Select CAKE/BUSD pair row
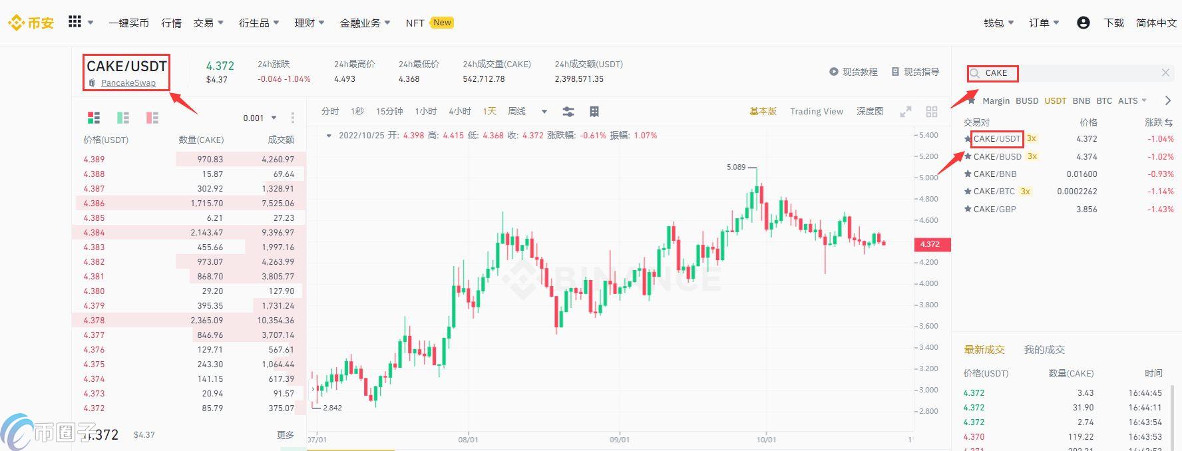 click(x=1069, y=156)
